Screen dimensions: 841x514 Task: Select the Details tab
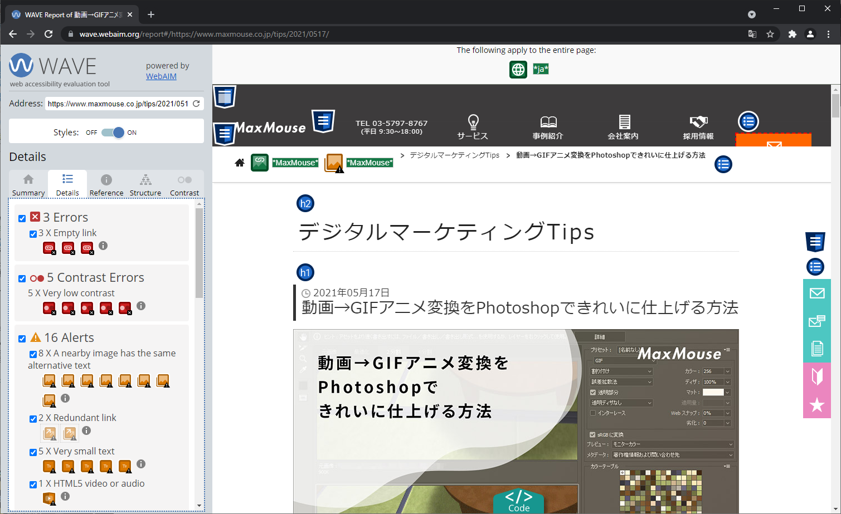point(67,184)
